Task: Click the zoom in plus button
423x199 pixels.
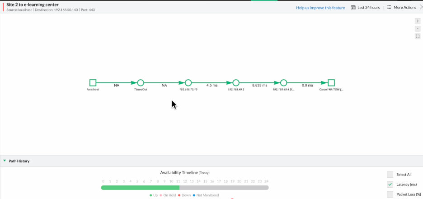Action: pyautogui.click(x=418, y=21)
